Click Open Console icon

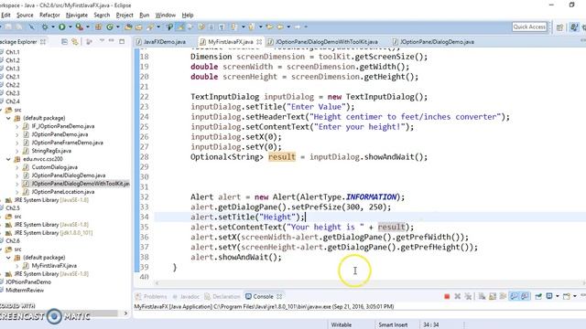pos(566,296)
